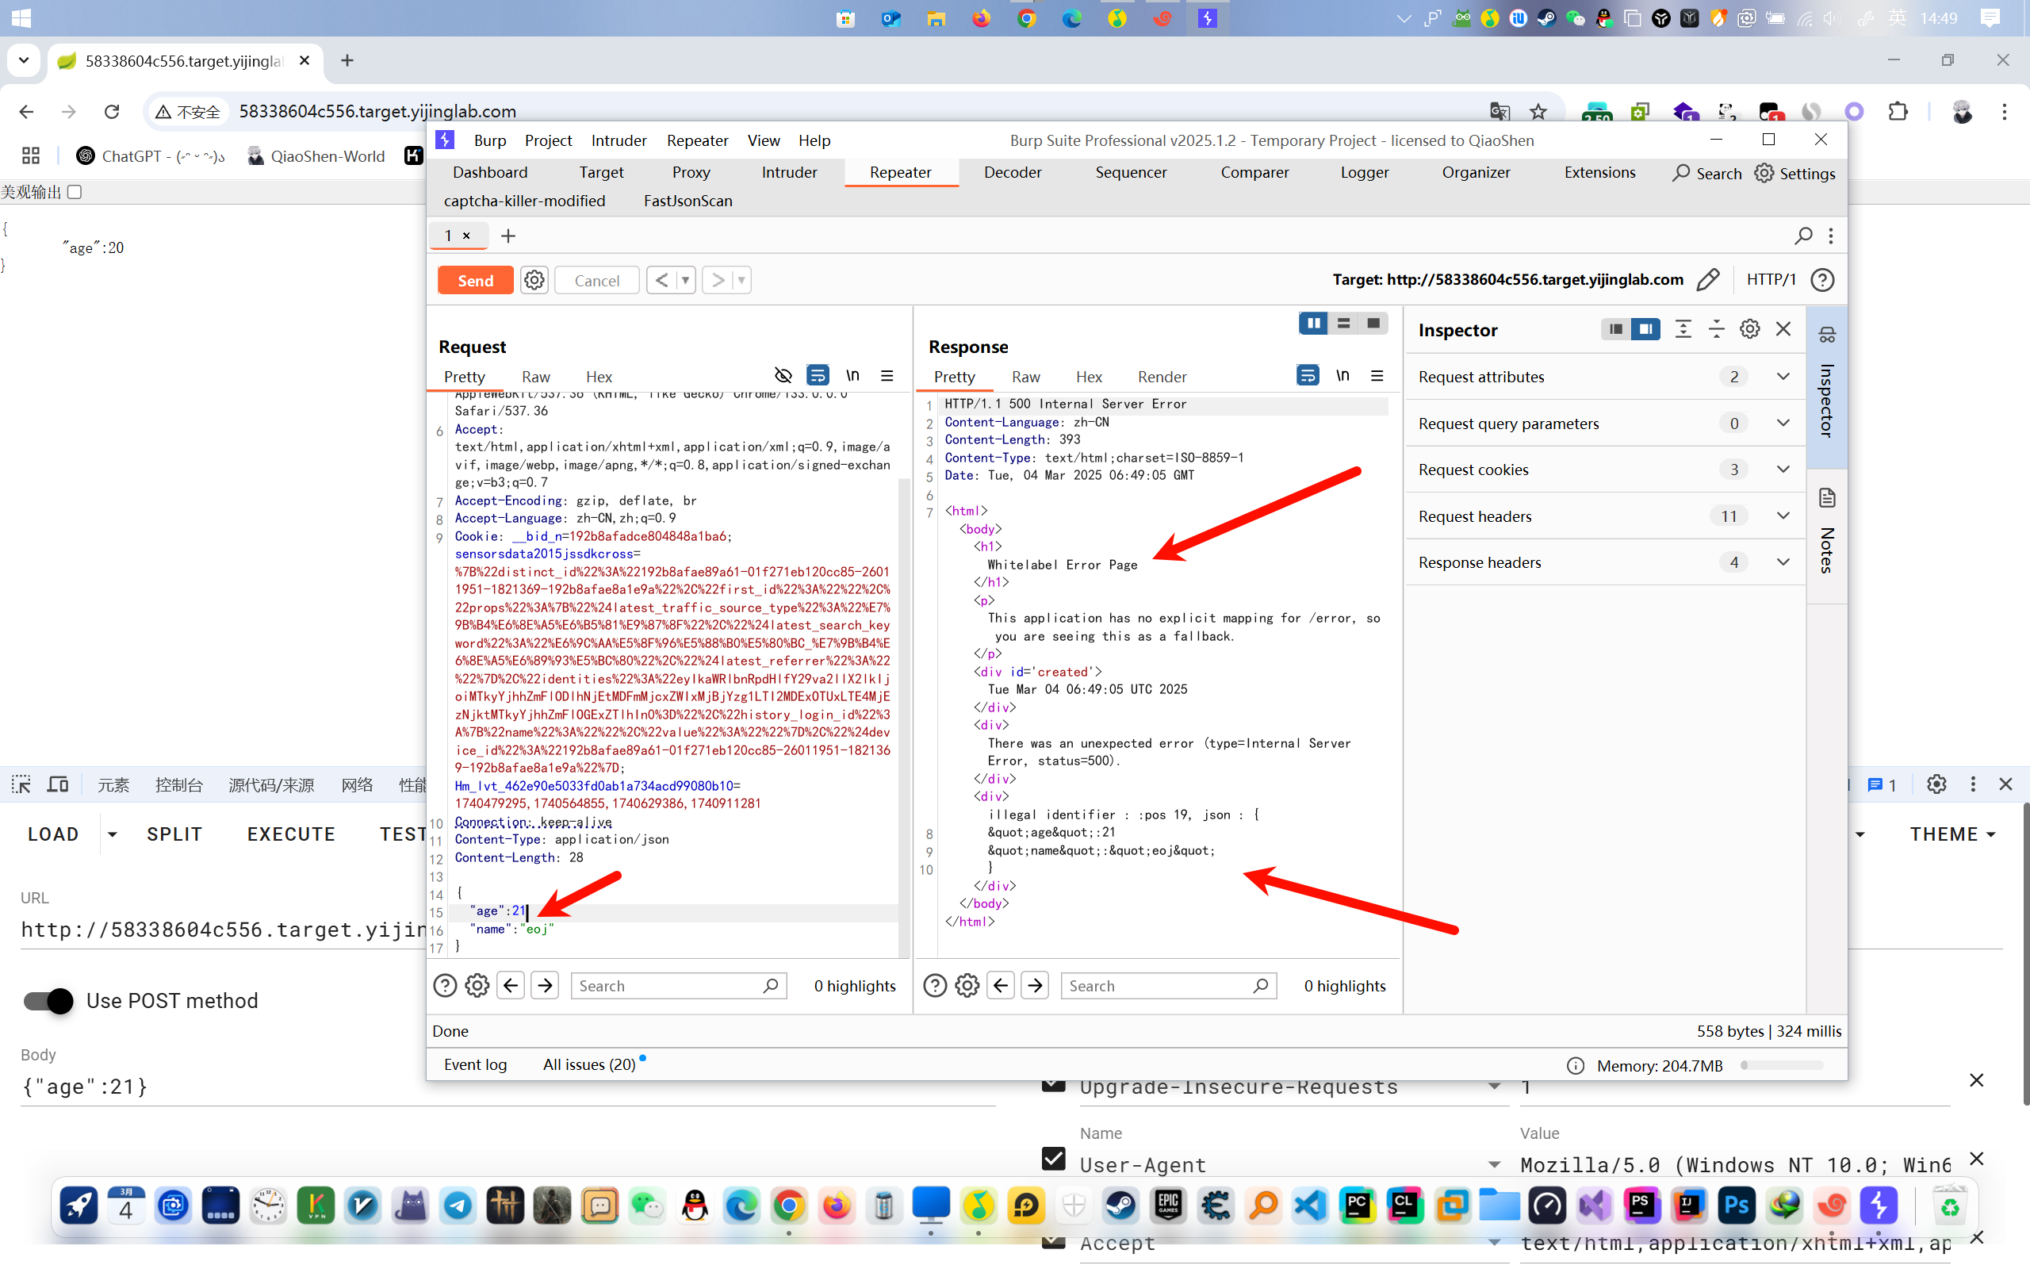Viewport: 2030px width, 1269px height.
Task: Add a new Repeater tab
Action: coord(508,236)
